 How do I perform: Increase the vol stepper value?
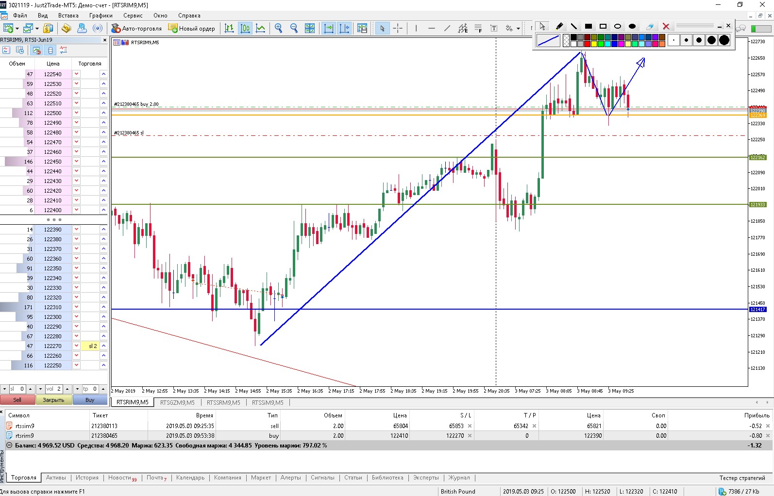point(67,389)
